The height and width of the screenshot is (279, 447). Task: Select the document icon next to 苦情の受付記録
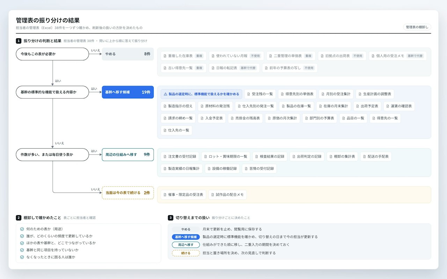click(x=246, y=168)
